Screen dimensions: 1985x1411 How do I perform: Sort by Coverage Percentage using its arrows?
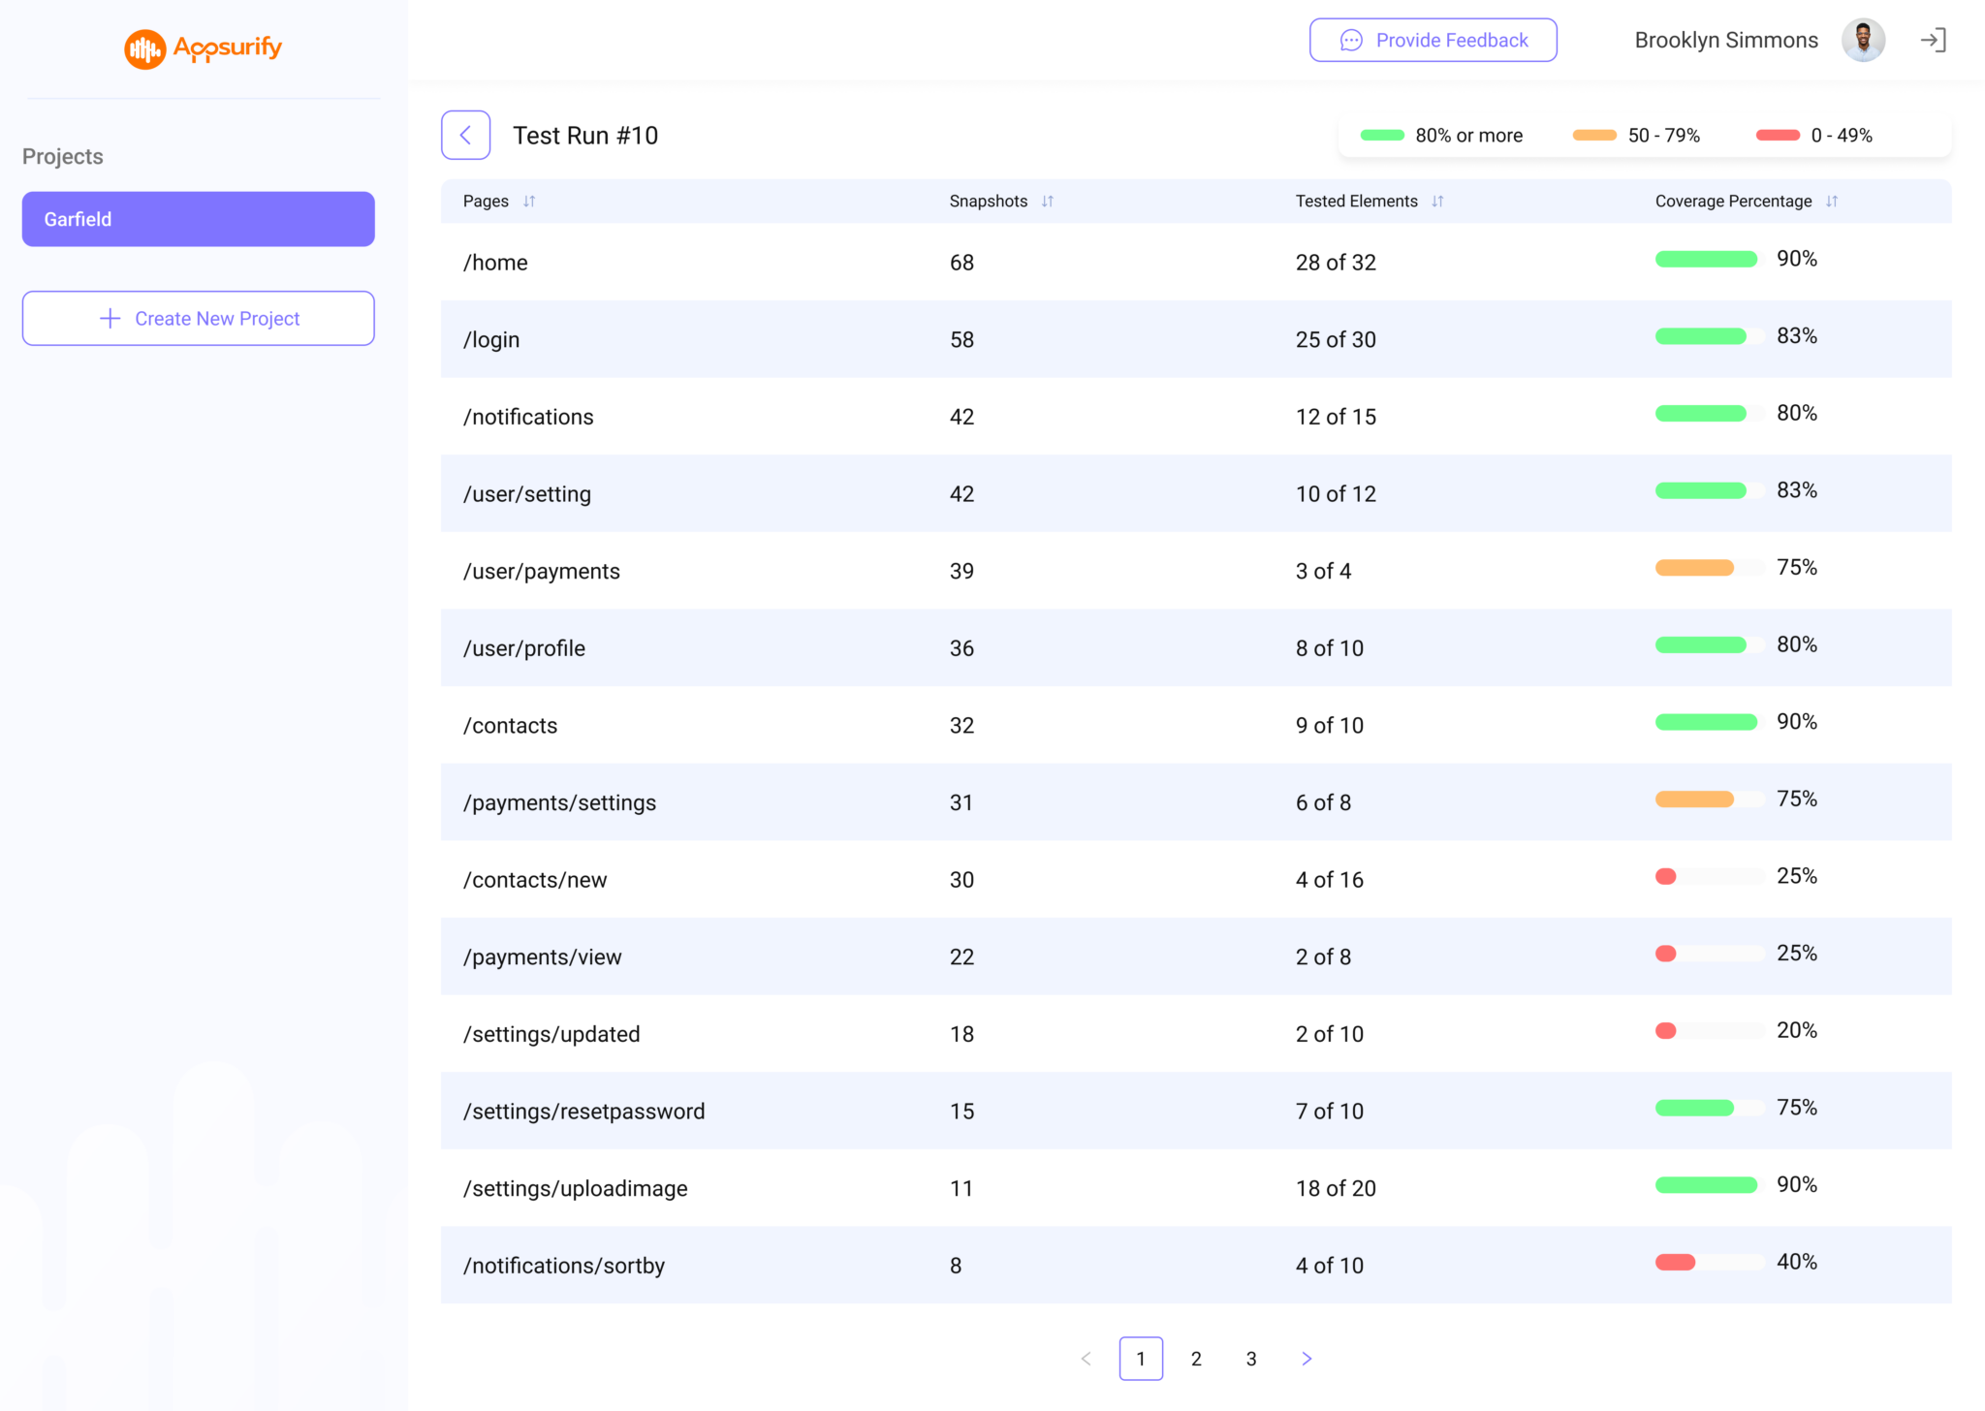[1832, 201]
